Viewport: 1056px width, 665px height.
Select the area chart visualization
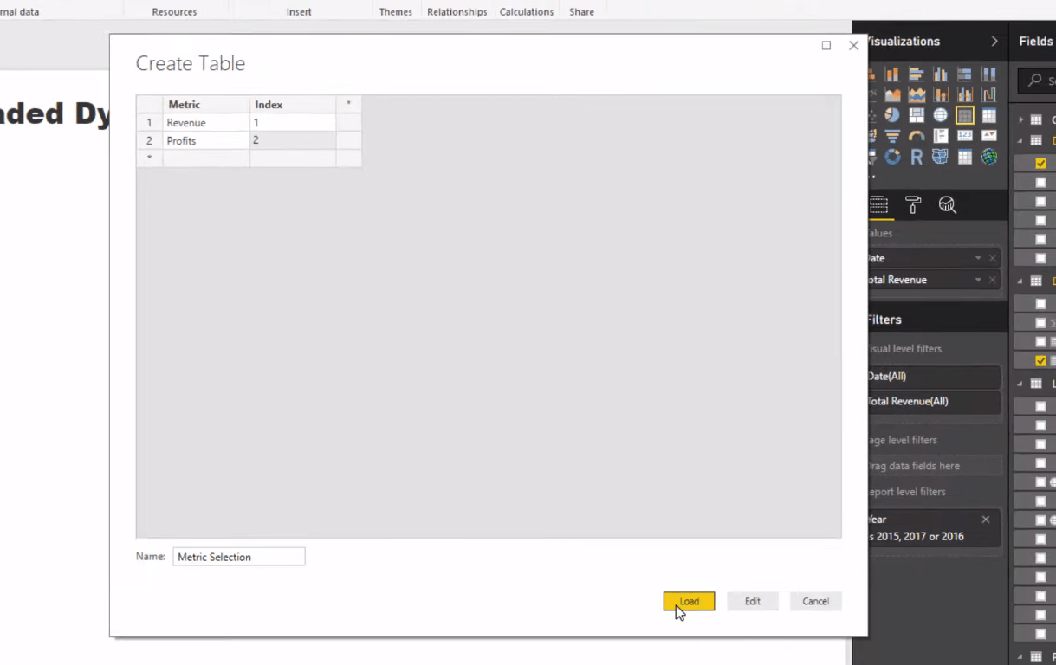tap(892, 94)
